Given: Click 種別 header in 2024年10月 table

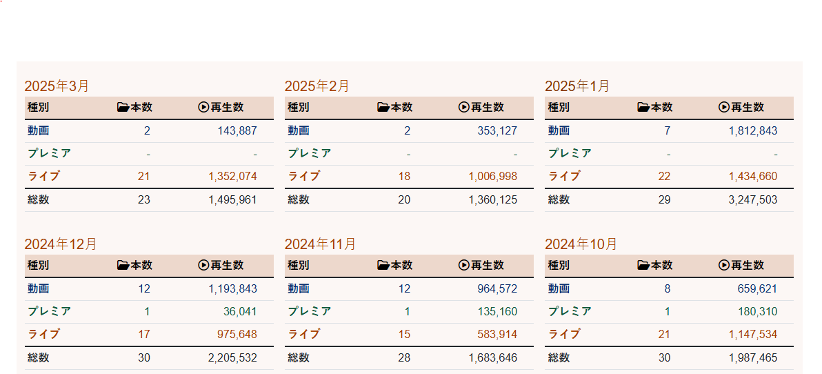Looking at the screenshot, I should [x=559, y=266].
